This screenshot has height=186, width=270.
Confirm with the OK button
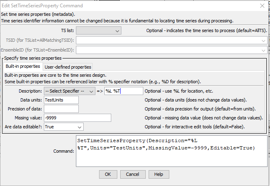point(108,175)
